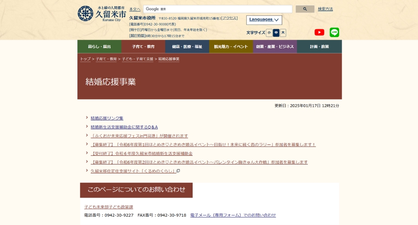Open the 子育て・教育 menu tab
The height and width of the screenshot is (225, 418).
pos(143,47)
